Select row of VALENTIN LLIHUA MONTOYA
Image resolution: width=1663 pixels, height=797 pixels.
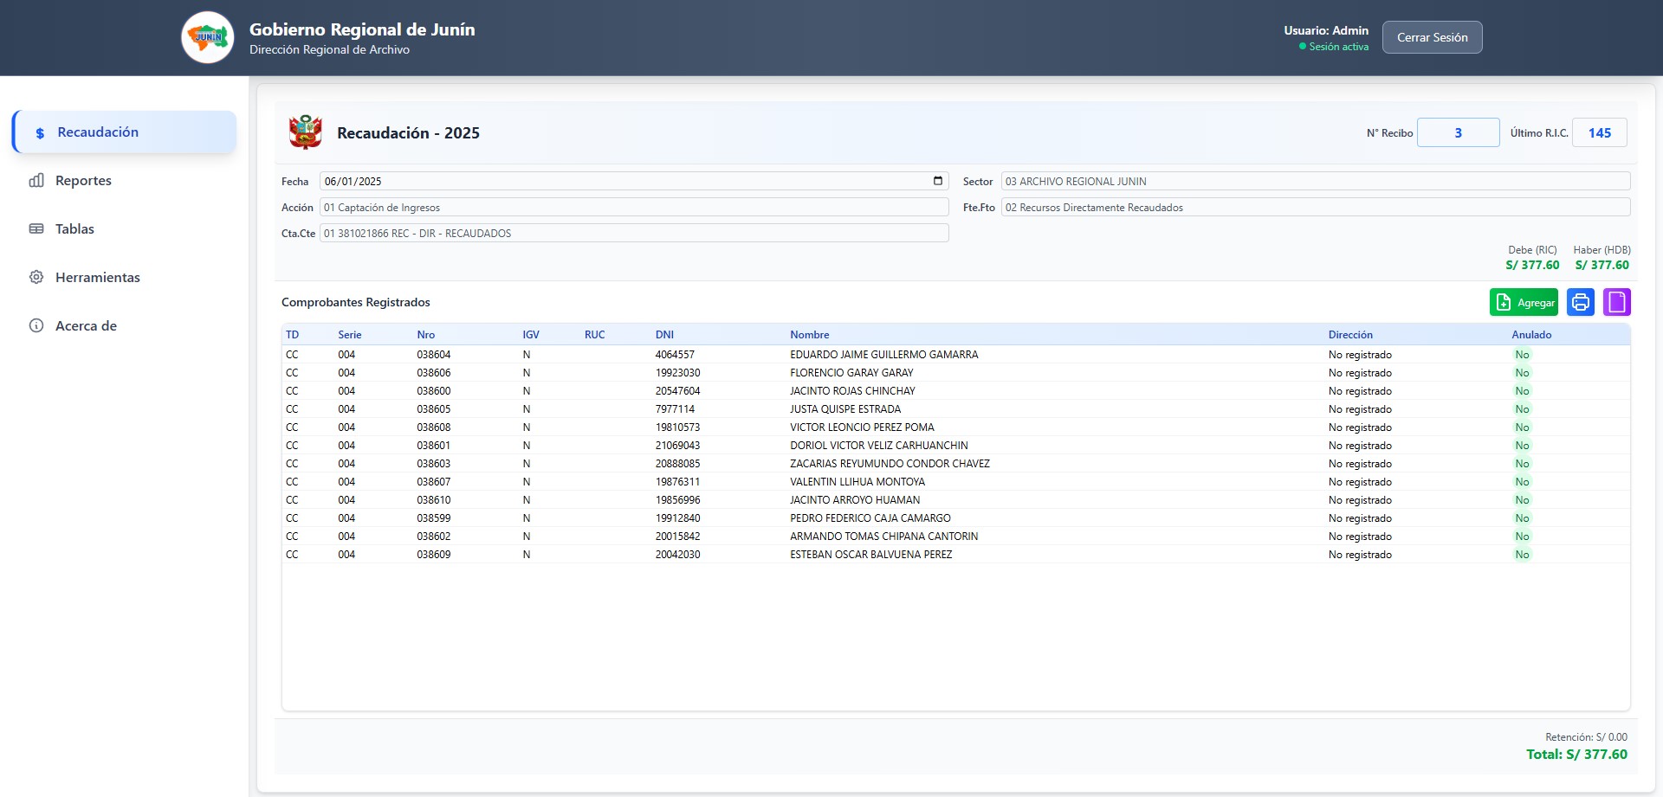[x=955, y=482]
